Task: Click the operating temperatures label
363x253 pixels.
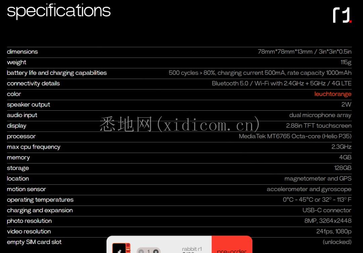Action: pos(40,200)
